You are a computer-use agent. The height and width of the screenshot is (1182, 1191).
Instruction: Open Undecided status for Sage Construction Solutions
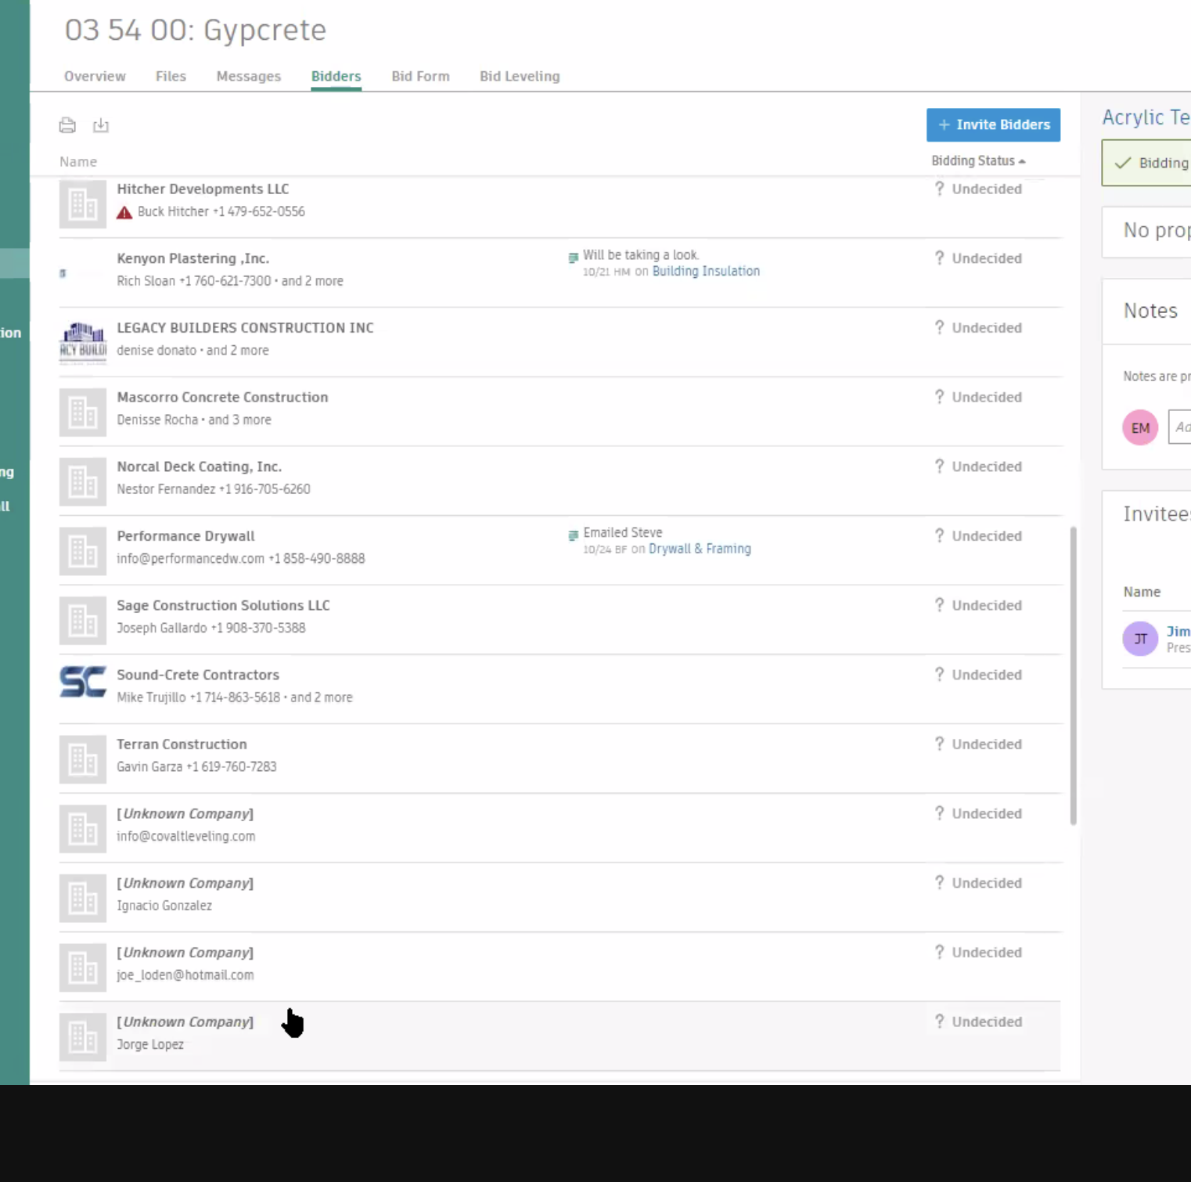tap(978, 605)
